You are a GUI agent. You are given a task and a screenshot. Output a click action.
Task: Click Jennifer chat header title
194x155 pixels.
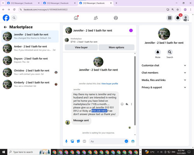pos(93,31)
